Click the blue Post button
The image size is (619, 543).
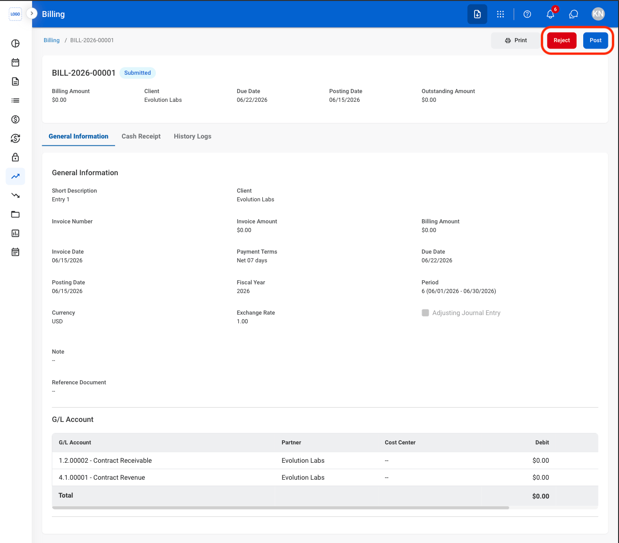click(x=596, y=40)
